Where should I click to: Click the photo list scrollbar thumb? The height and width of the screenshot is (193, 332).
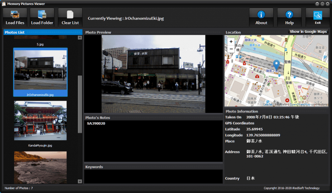coord(80,104)
